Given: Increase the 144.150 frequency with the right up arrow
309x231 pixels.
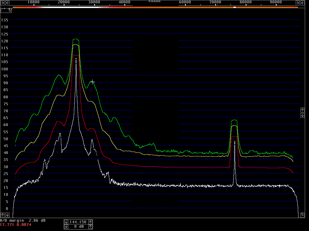Looking at the screenshot, I should pos(91,222).
